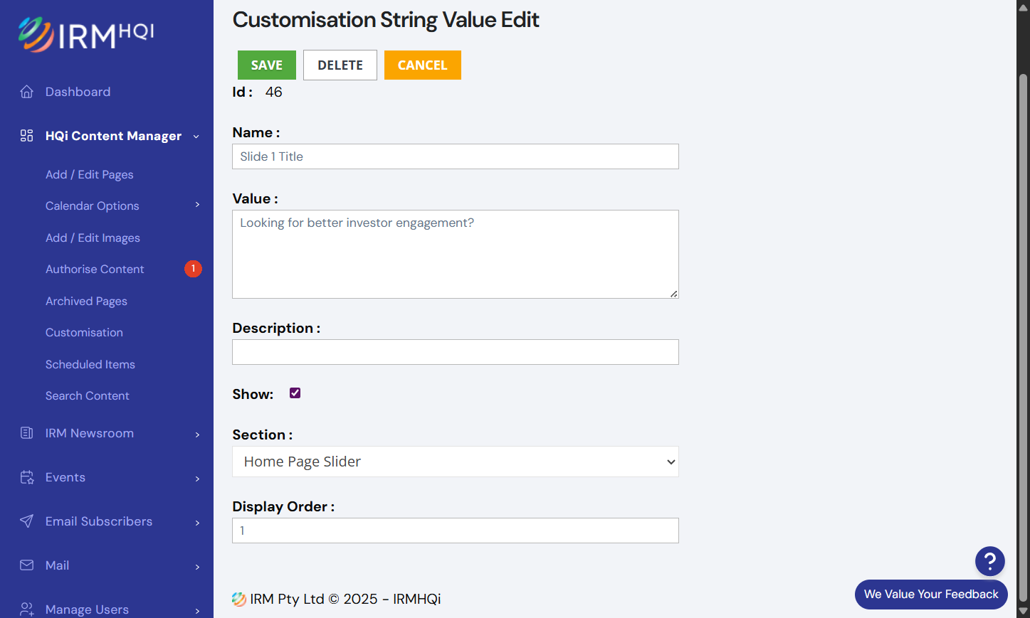Click the Description input field
The image size is (1030, 618).
456,352
